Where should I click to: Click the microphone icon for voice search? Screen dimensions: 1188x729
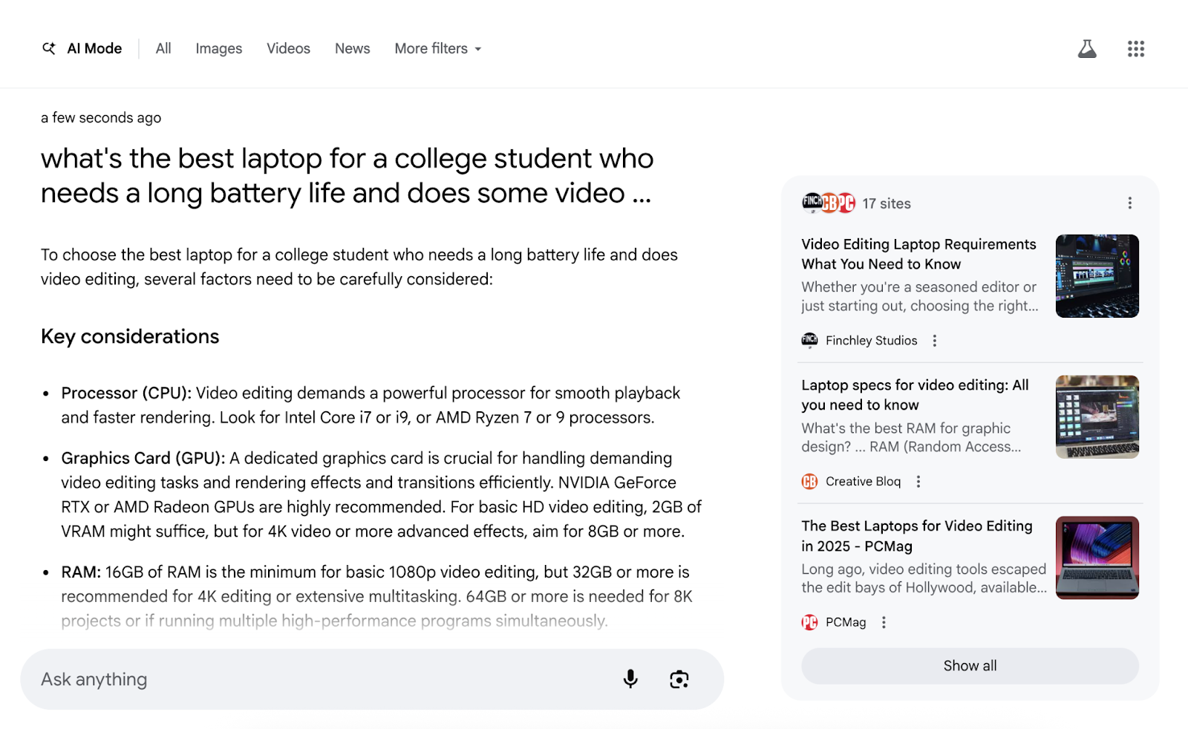(x=630, y=679)
